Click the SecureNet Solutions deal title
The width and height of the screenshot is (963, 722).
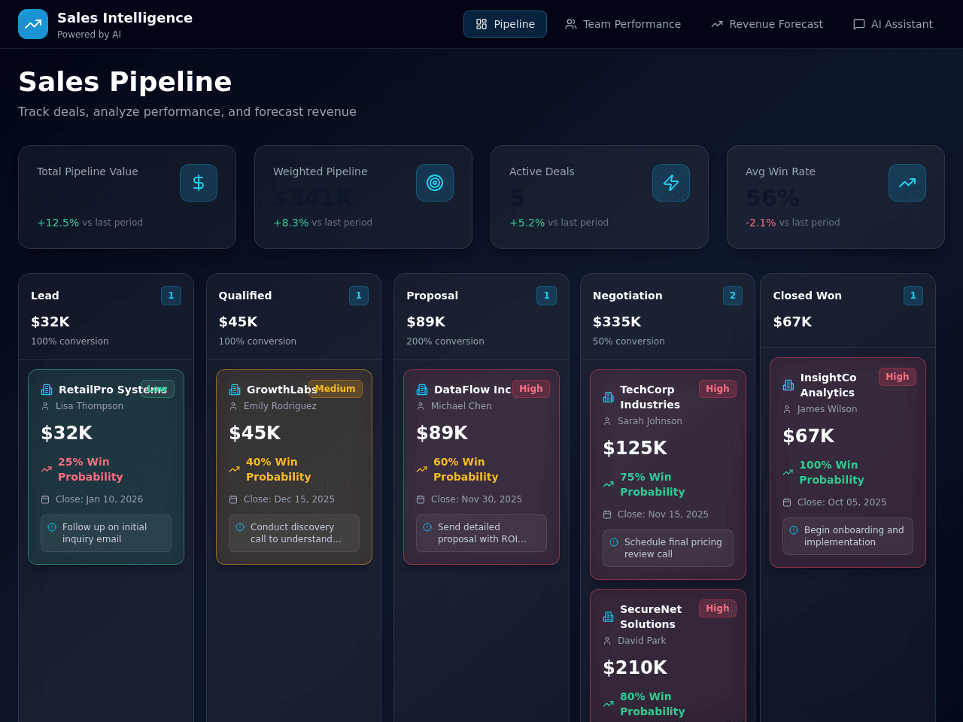click(x=651, y=617)
